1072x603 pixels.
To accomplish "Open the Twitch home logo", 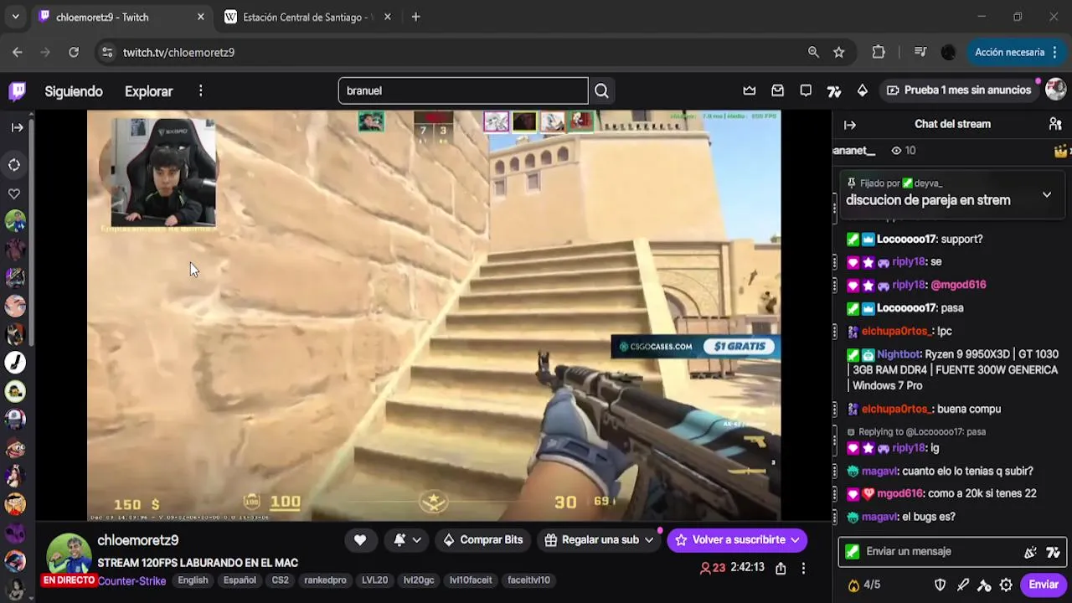I will (18, 91).
